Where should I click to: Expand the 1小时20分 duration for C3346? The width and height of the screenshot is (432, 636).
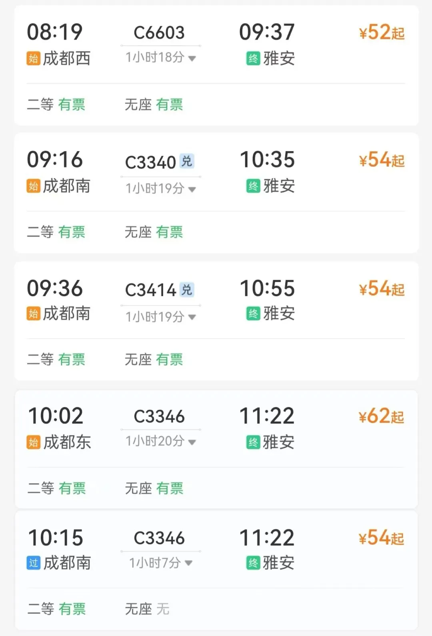pyautogui.click(x=161, y=441)
